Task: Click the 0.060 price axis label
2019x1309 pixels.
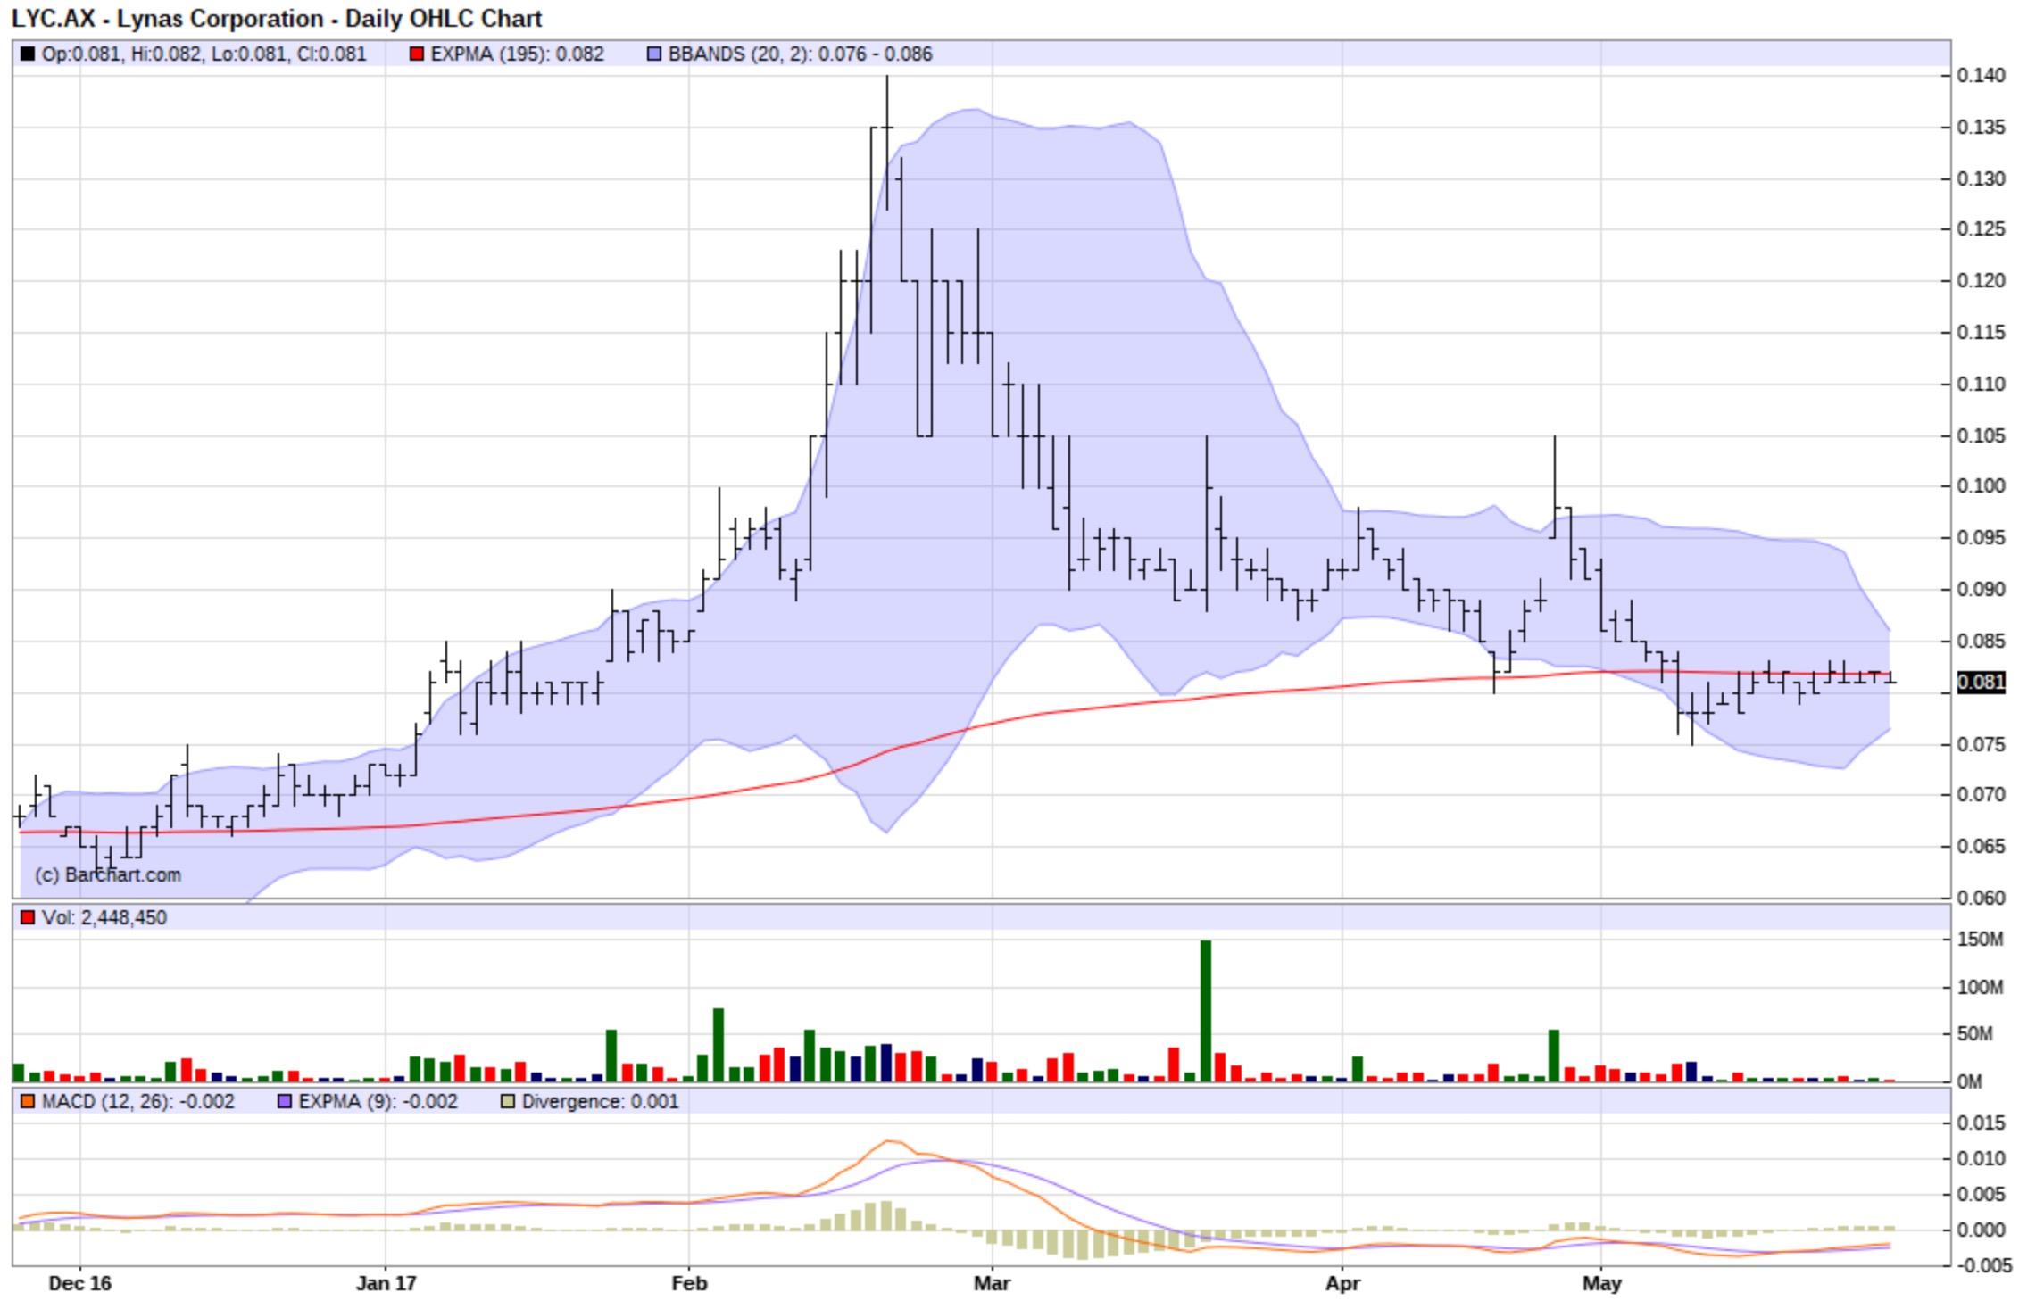Action: [1982, 899]
